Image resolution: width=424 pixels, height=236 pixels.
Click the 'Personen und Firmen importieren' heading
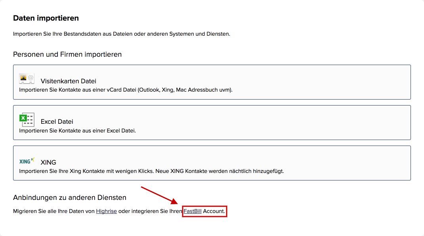tap(67, 54)
